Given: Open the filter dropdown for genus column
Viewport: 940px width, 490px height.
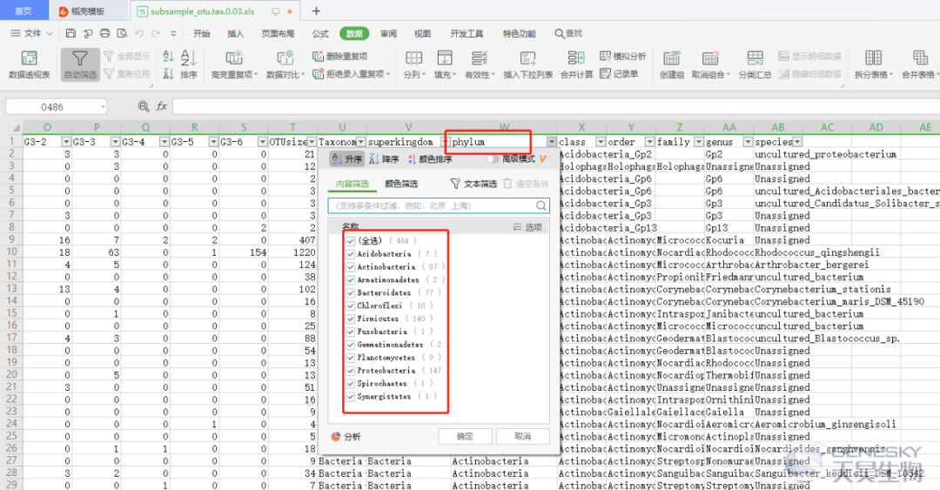Looking at the screenshot, I should point(748,142).
